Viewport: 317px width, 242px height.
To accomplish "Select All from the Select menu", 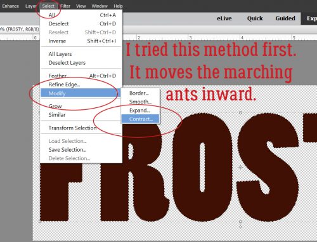I will (81, 15).
